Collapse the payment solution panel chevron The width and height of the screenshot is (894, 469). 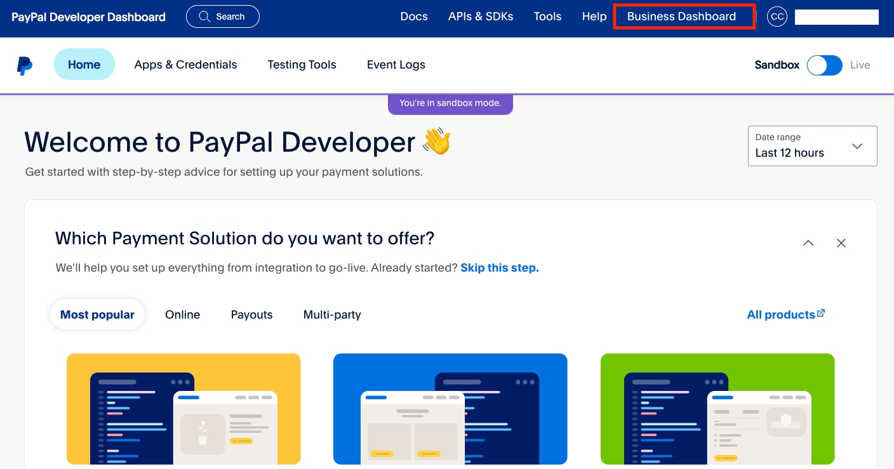tap(808, 243)
